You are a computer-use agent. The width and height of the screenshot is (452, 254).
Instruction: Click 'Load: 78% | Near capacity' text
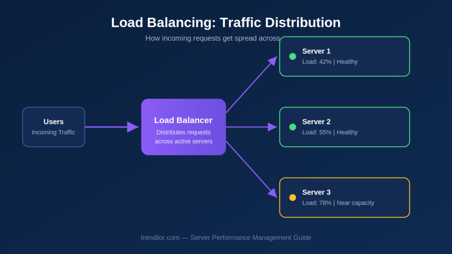click(338, 203)
